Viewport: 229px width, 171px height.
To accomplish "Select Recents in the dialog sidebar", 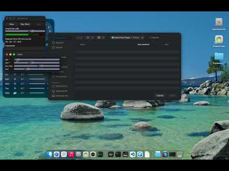I will tap(58, 43).
